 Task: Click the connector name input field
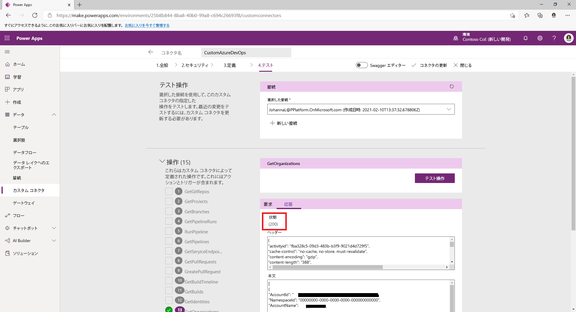[246, 52]
